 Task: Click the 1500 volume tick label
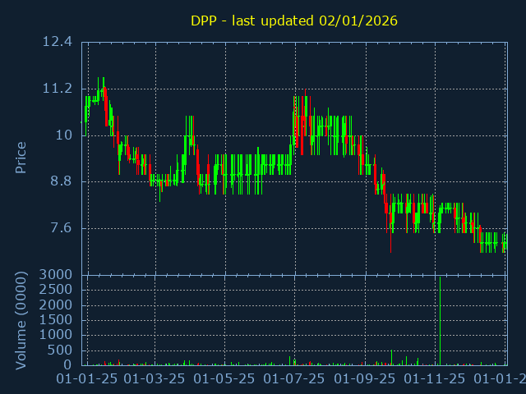point(56,320)
